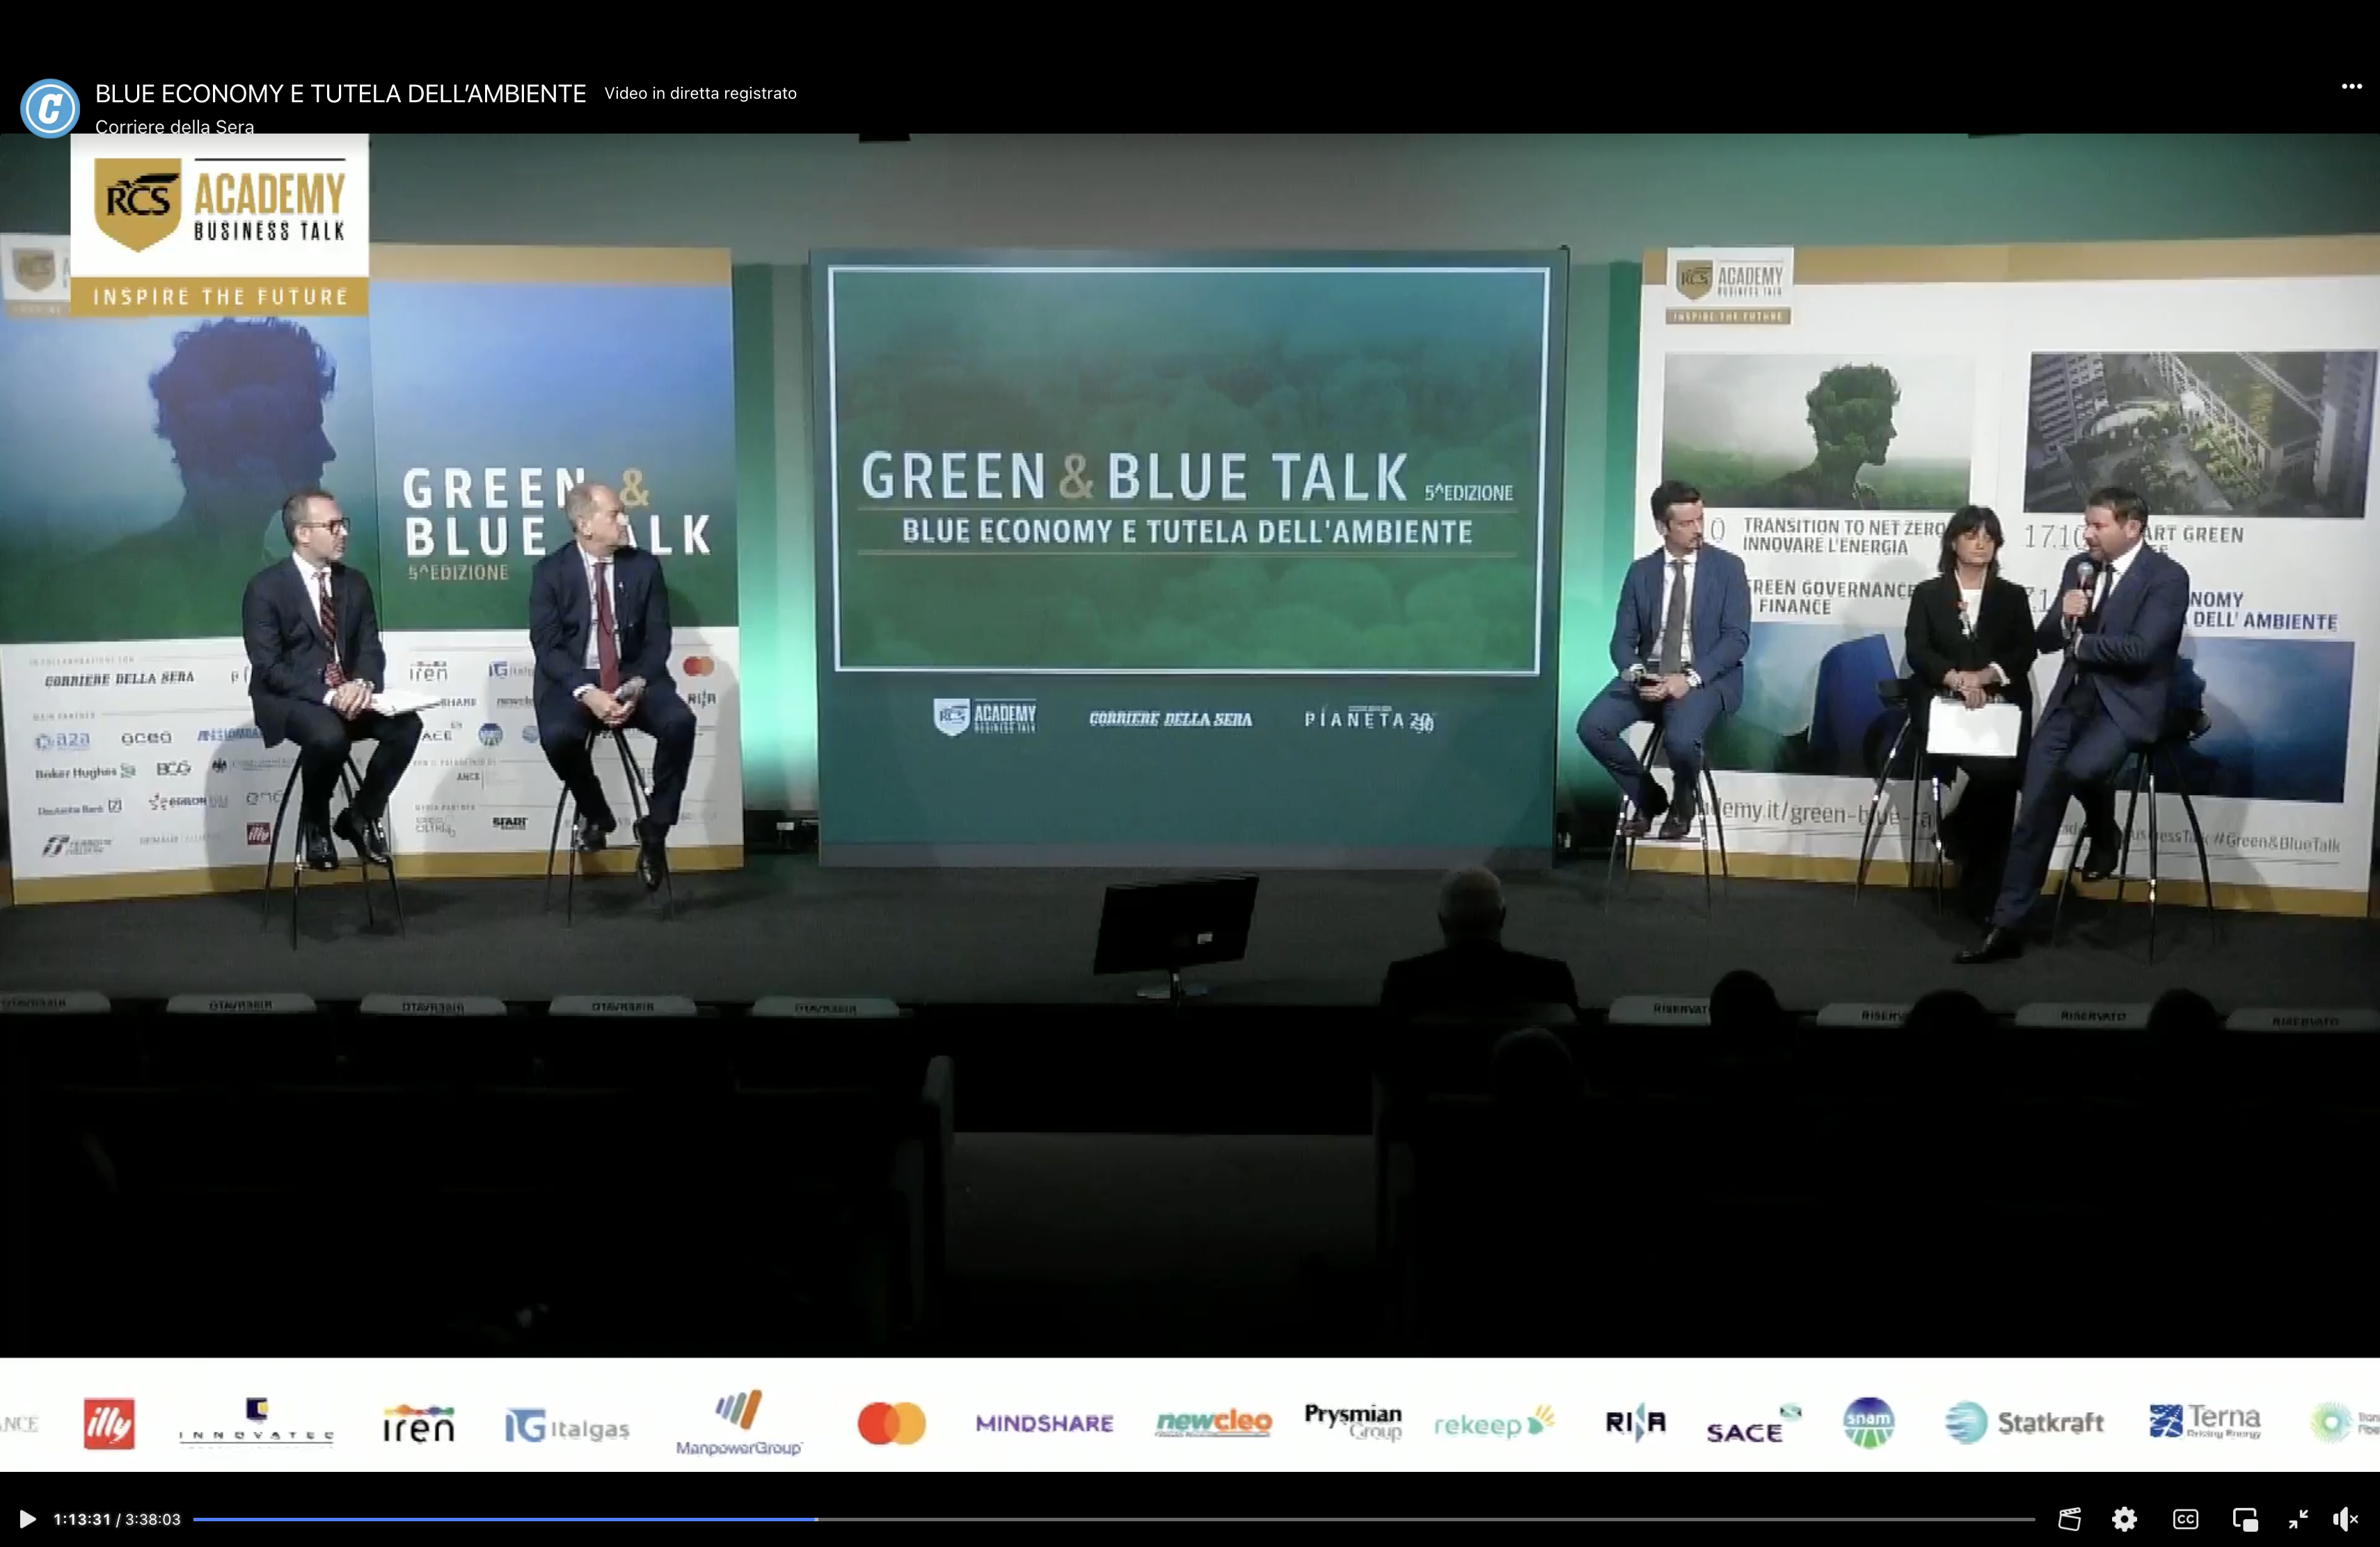Toggle closed captions with the CC button
The width and height of the screenshot is (2380, 1547).
tap(2185, 1519)
